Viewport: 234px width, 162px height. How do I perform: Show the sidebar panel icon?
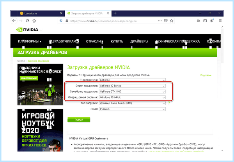205,21
